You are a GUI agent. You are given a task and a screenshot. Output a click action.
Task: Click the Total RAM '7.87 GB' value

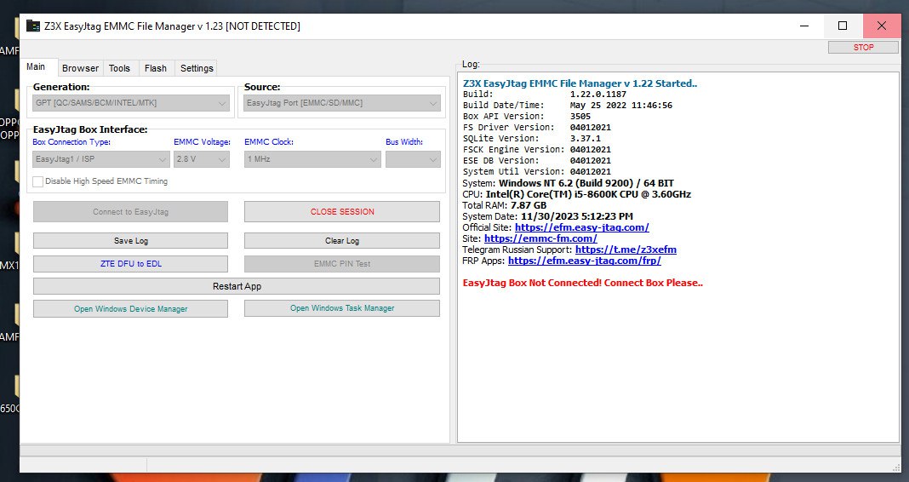[x=529, y=205]
